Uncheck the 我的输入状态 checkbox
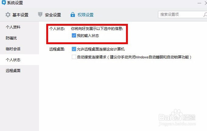 [74, 35]
